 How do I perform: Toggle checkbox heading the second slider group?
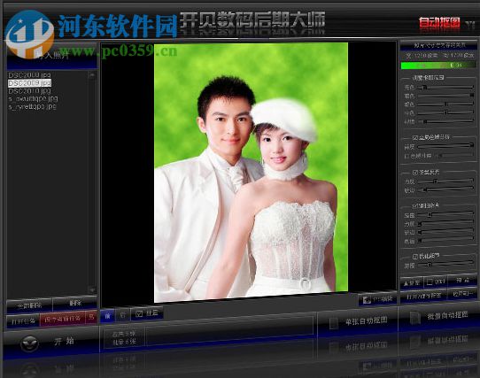[x=415, y=138]
